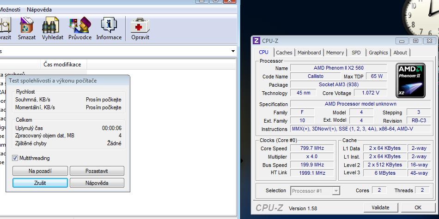Click the AMD Phenom II processor logo
Image resolution: width=439 pixels, height=219 pixels.
[410, 80]
